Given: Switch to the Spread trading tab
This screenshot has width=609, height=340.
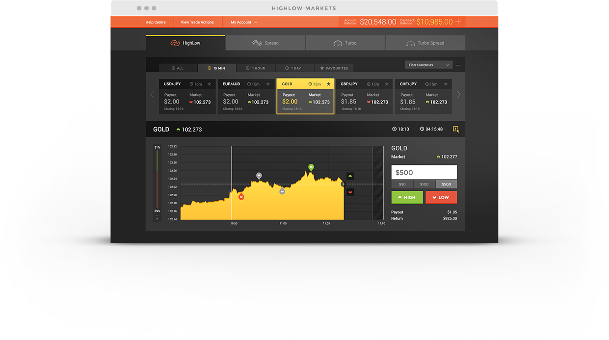Looking at the screenshot, I should pyautogui.click(x=265, y=43).
